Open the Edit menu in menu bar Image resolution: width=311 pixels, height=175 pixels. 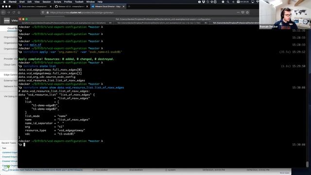point(30,2)
